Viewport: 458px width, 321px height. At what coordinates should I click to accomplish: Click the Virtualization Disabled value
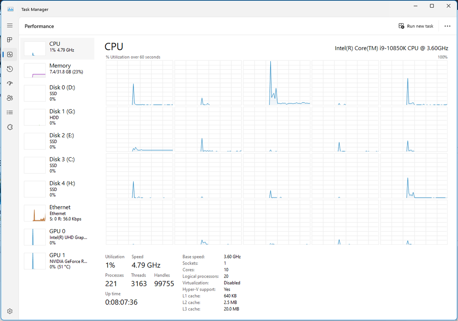pyautogui.click(x=232, y=283)
